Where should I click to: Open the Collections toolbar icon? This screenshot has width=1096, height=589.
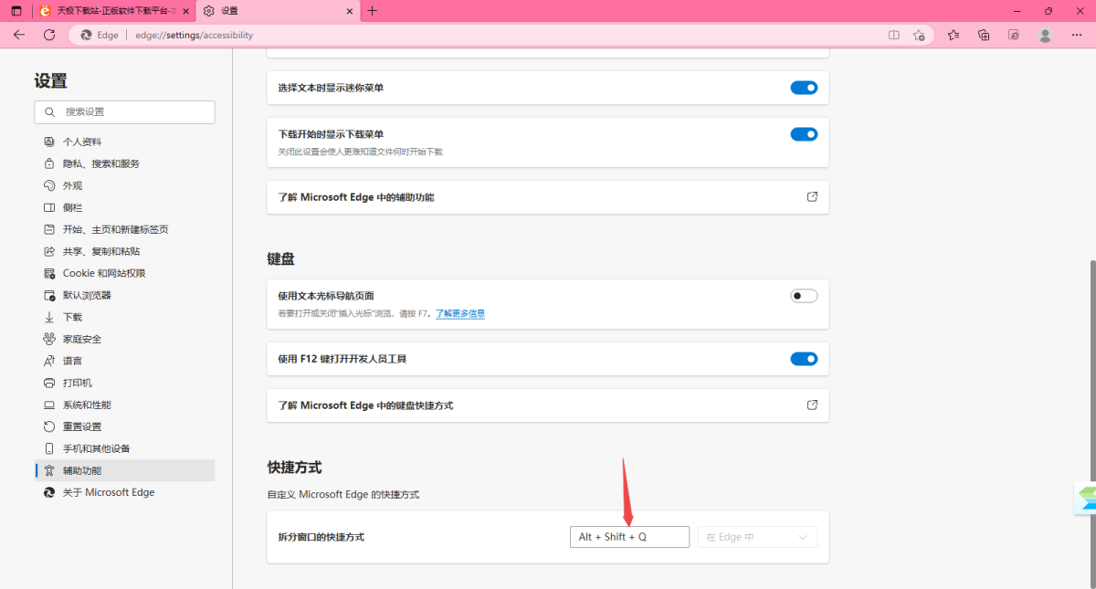coord(983,35)
